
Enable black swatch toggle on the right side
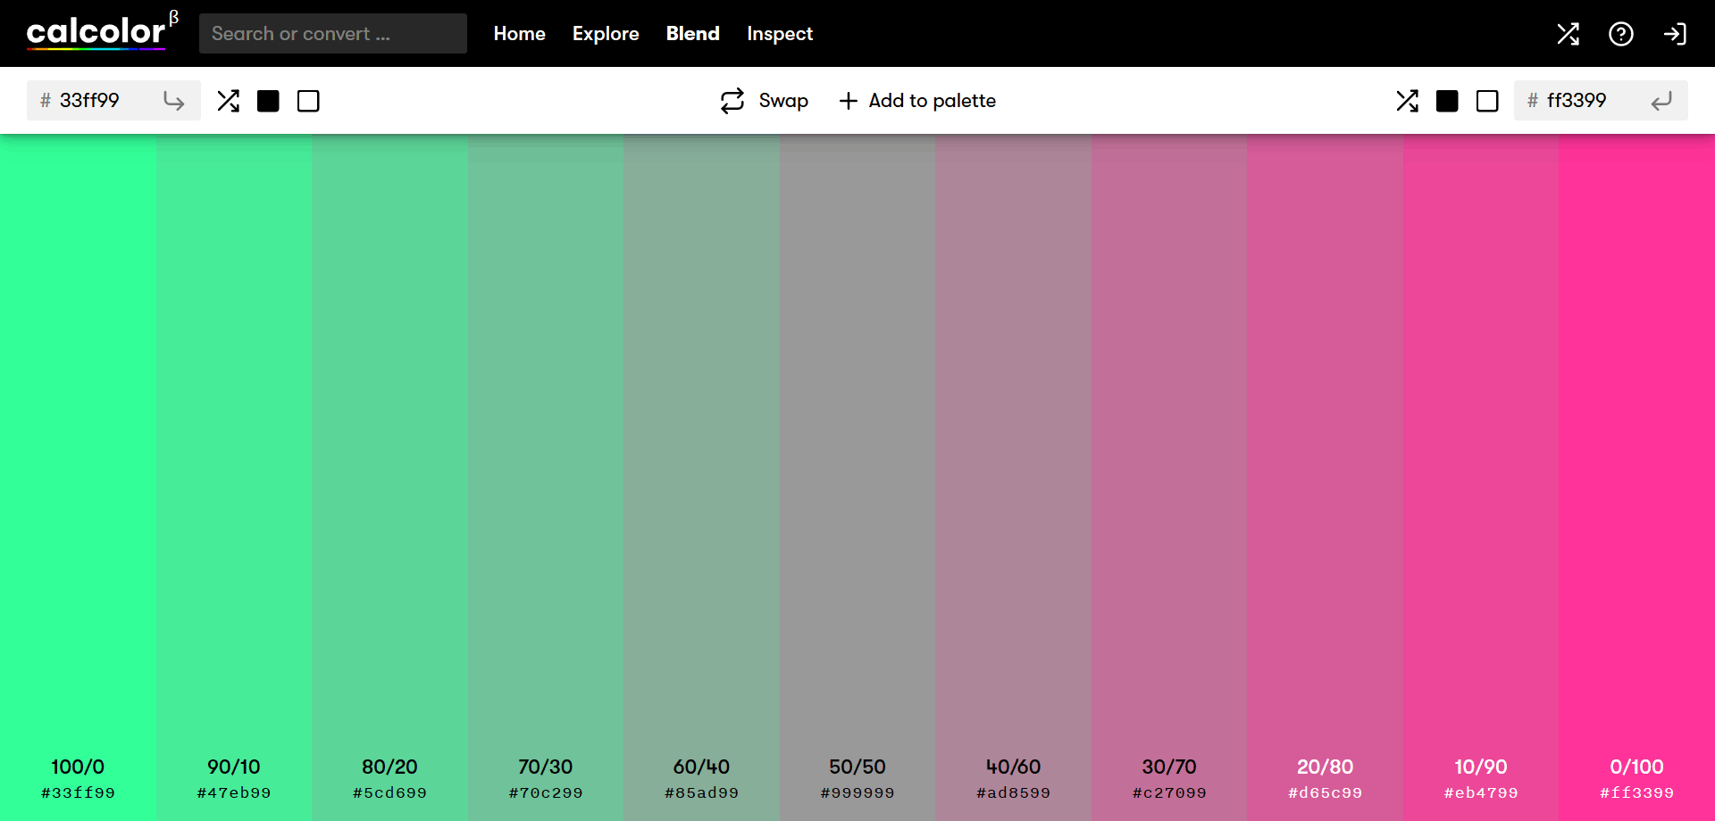pos(1448,101)
